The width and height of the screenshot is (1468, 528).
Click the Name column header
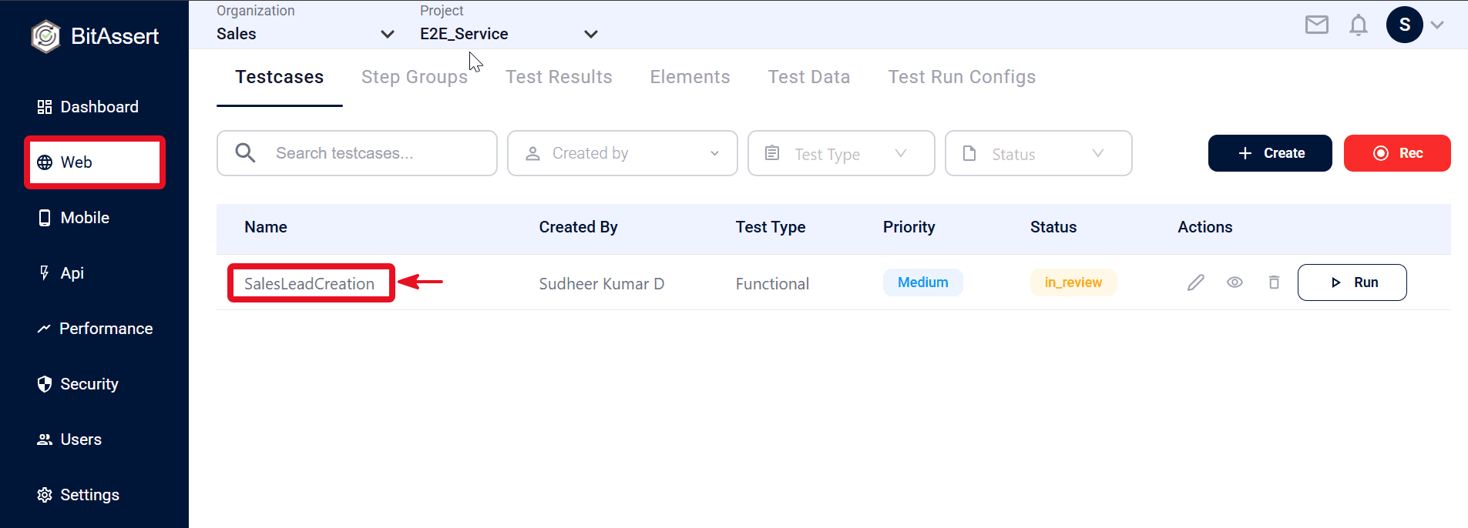266,227
